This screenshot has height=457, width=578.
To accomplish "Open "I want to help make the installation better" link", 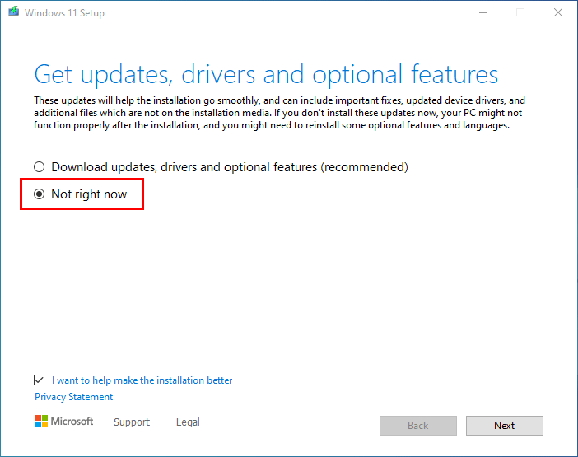I will coord(142,380).
